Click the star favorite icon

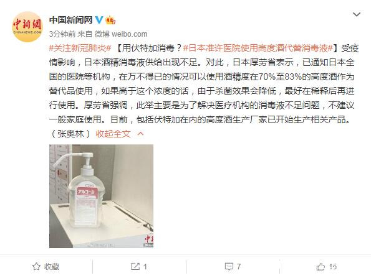click(x=36, y=267)
